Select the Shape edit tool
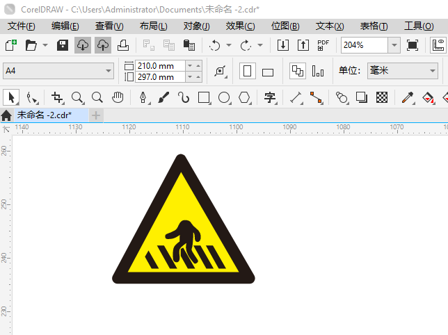 click(x=31, y=98)
